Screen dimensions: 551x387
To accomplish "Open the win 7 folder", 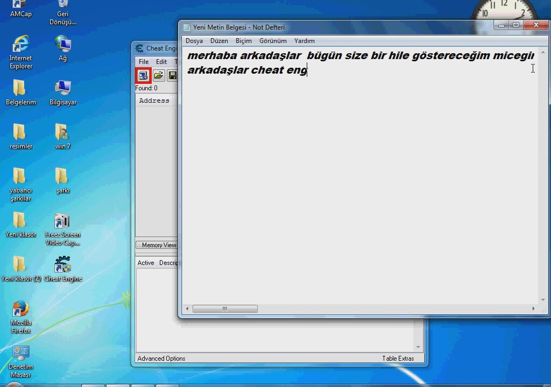I will 63,137.
